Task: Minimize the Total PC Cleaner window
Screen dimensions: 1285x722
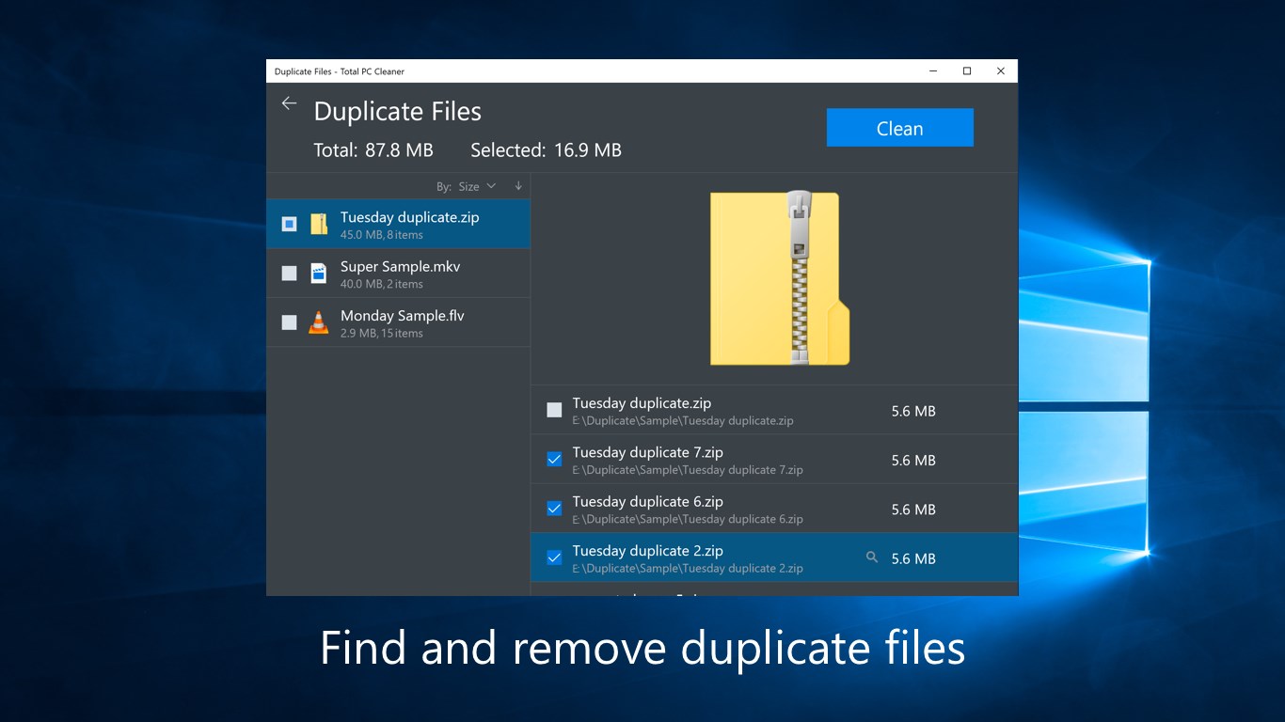Action: pyautogui.click(x=932, y=71)
